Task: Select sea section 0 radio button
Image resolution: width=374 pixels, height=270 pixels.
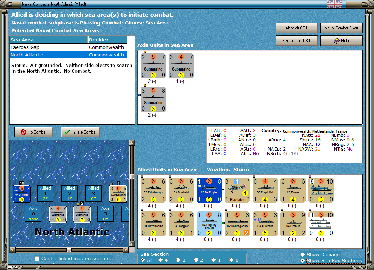Action: click(232, 260)
